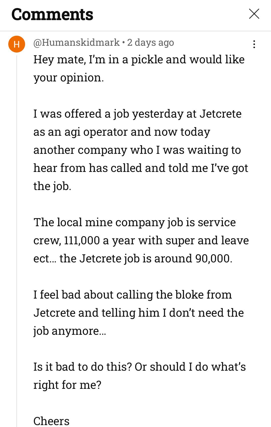Viewport: 271px width, 427px height.
Task: Click the "2 days ago" timestamp
Action: pos(151,42)
